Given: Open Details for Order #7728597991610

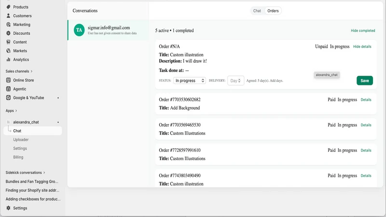Looking at the screenshot, I should [x=366, y=150].
